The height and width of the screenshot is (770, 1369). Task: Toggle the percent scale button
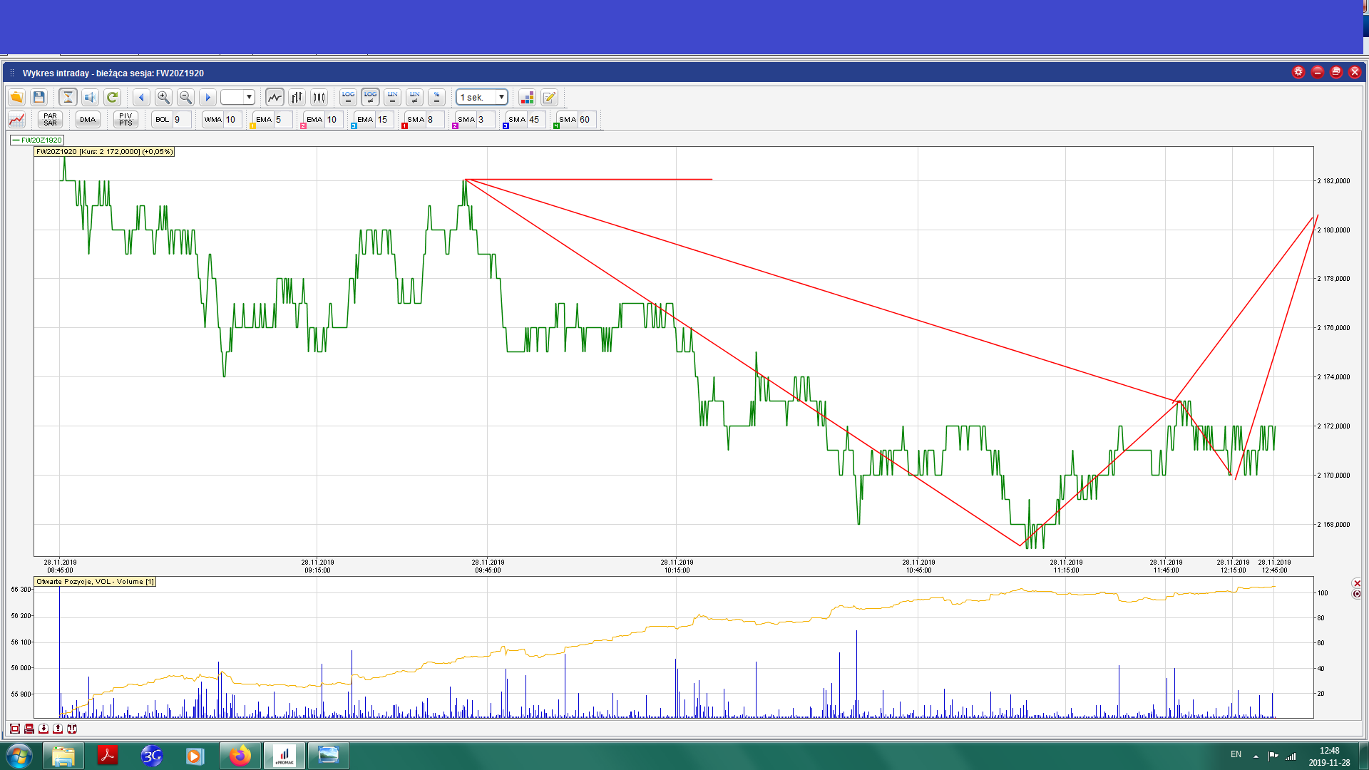point(436,97)
